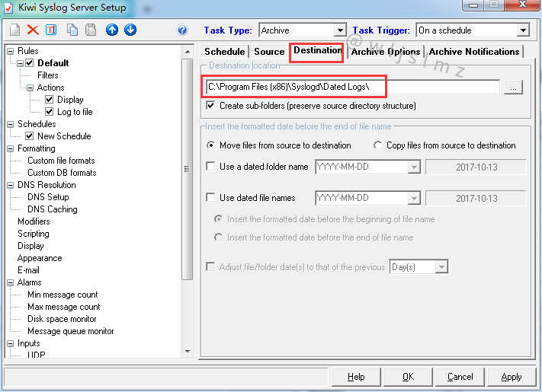Select DNS Setup tree item
Viewport: 542px width, 392px height.
48,197
